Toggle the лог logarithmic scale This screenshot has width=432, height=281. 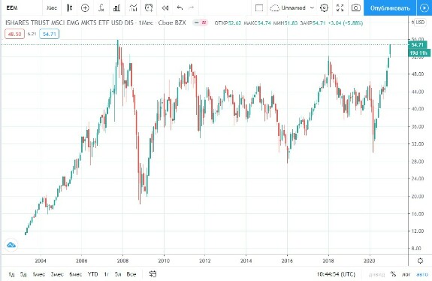pos(406,274)
